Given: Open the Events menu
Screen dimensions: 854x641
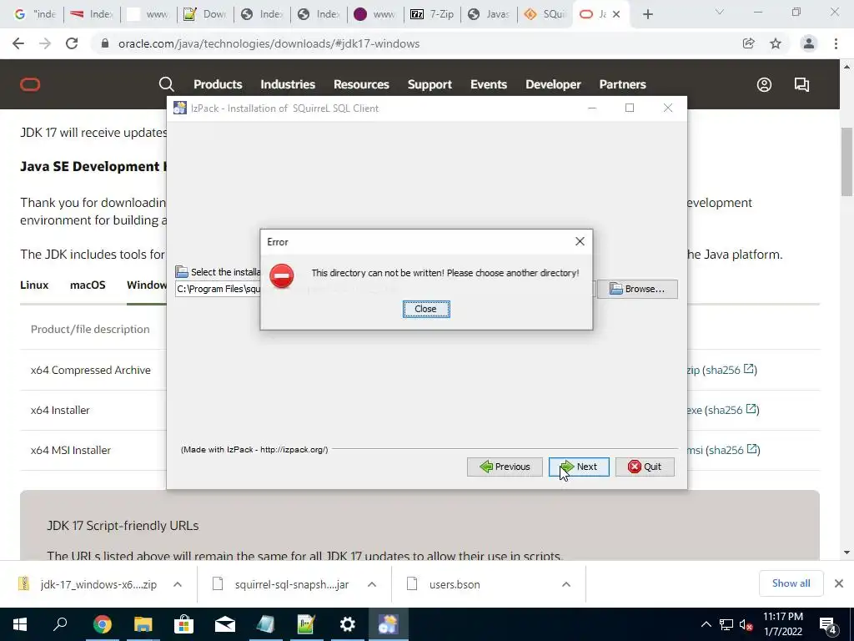Looking at the screenshot, I should tap(489, 84).
